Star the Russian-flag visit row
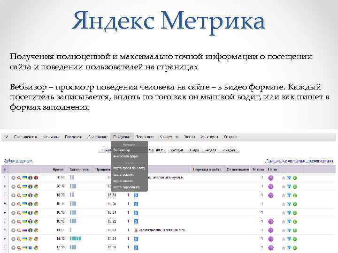This screenshot has width=338, height=253. (x=284, y=231)
